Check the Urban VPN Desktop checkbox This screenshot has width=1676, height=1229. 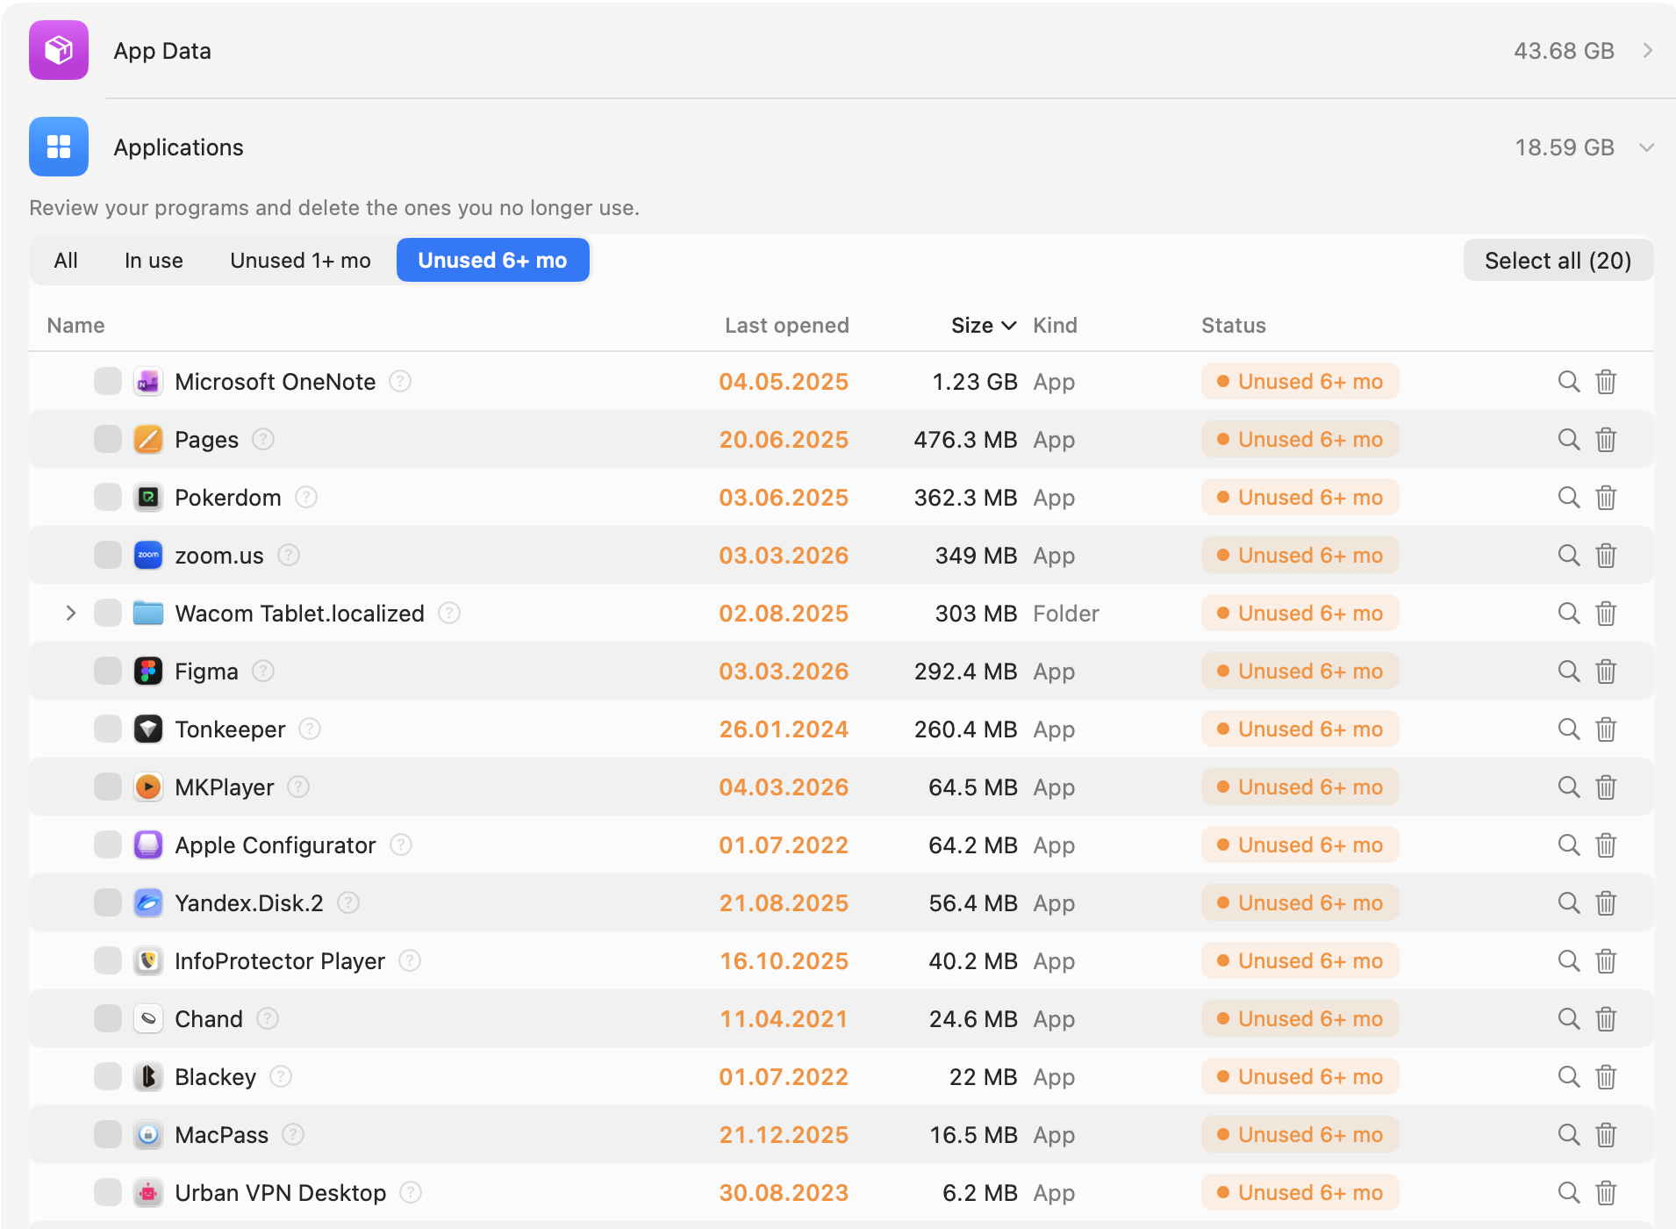tap(108, 1193)
